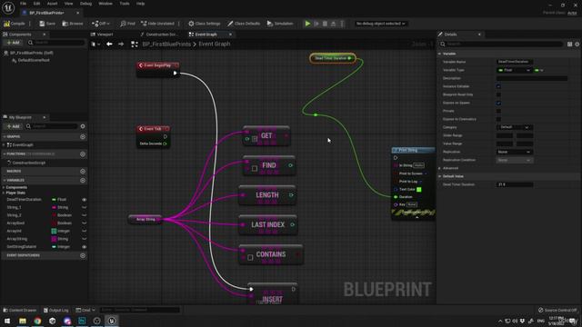Navigate back in the graph editor
This screenshot has width=582, height=327.
(109, 45)
